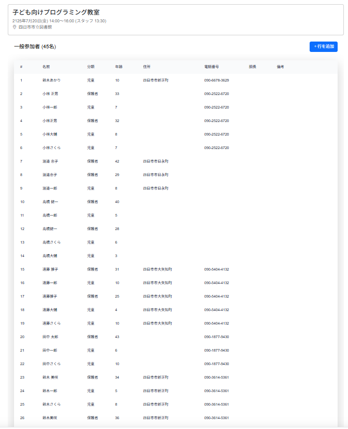
Task: Click the location pin icon beside 四日市市立図書館
Action: [x=15, y=27]
